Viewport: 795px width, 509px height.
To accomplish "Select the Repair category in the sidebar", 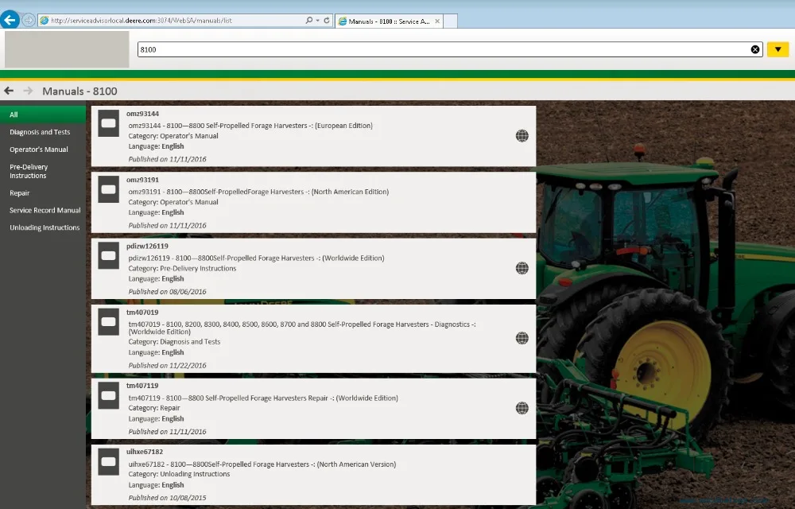I will [x=20, y=192].
